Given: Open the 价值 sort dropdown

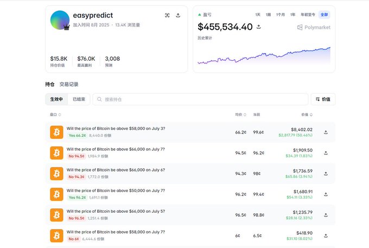Looking at the screenshot, I should 323,99.
